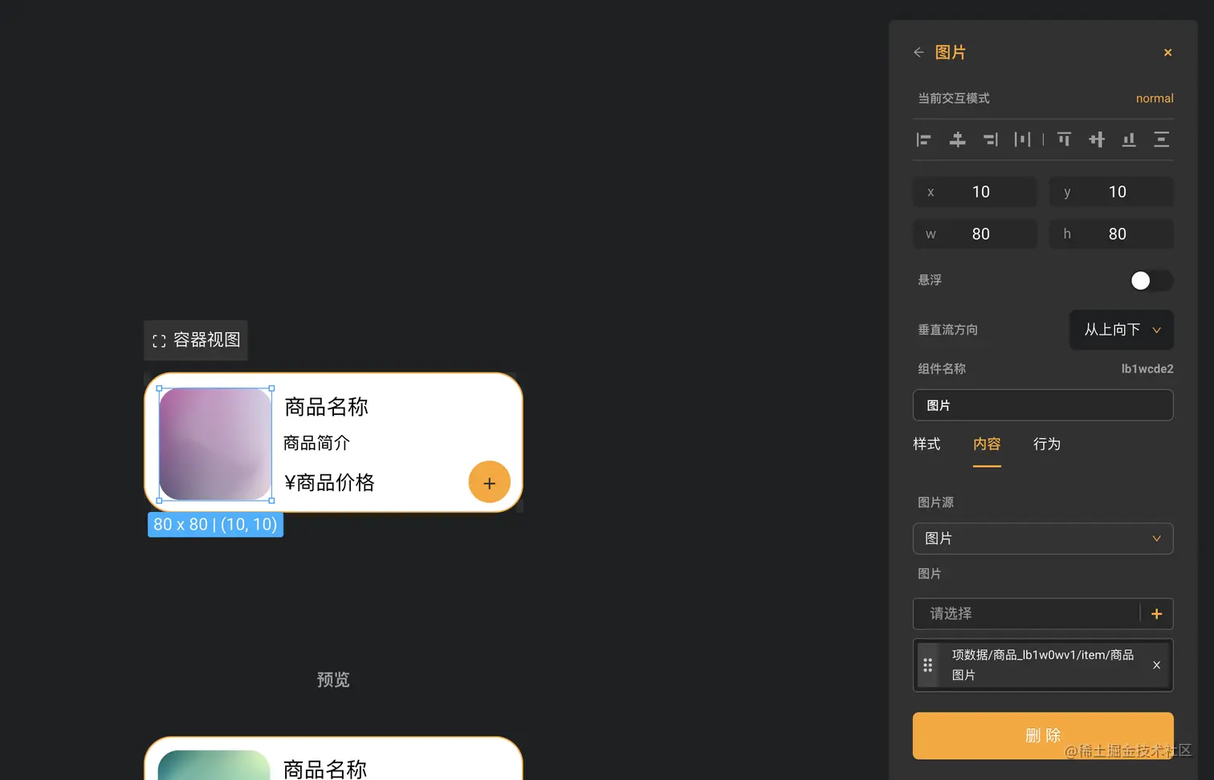Click the 预览 label
The height and width of the screenshot is (780, 1214).
click(333, 680)
